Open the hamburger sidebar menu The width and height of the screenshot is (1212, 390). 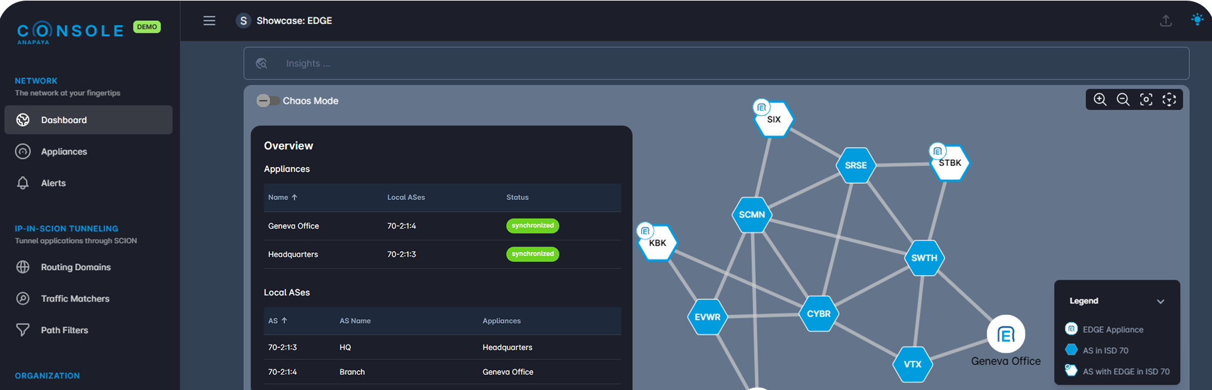click(x=210, y=21)
